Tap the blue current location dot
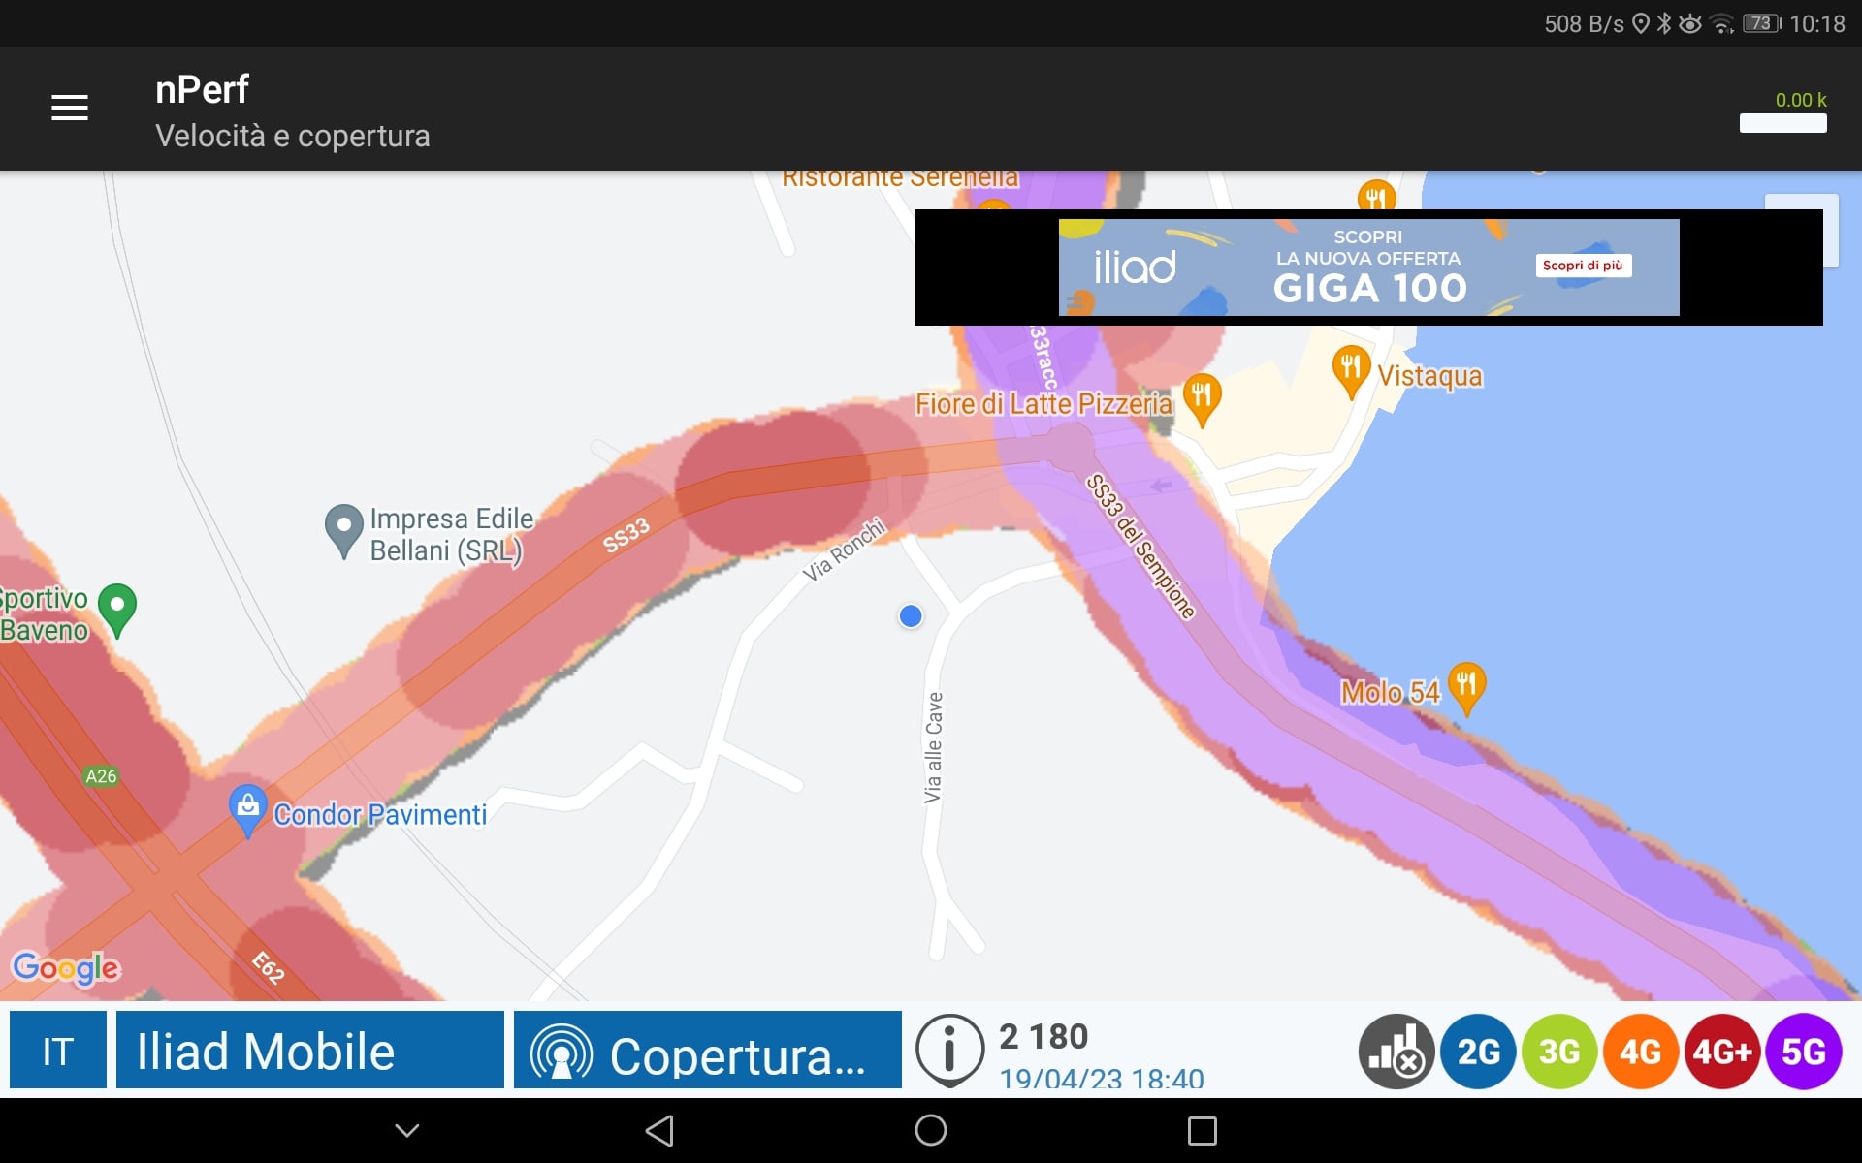This screenshot has height=1163, width=1862. (911, 616)
